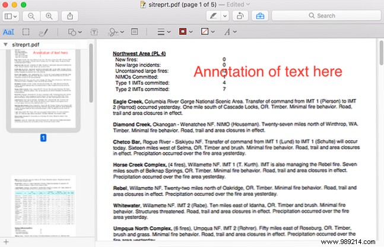This screenshot has width=384, height=247.
Task: Click the document vertical scrollbar
Action: 381,53
